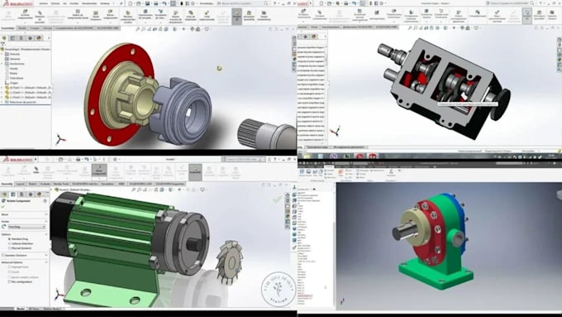Select Physical Dynamics radio option
Viewport: 562px width, 317px height.
tap(10, 248)
